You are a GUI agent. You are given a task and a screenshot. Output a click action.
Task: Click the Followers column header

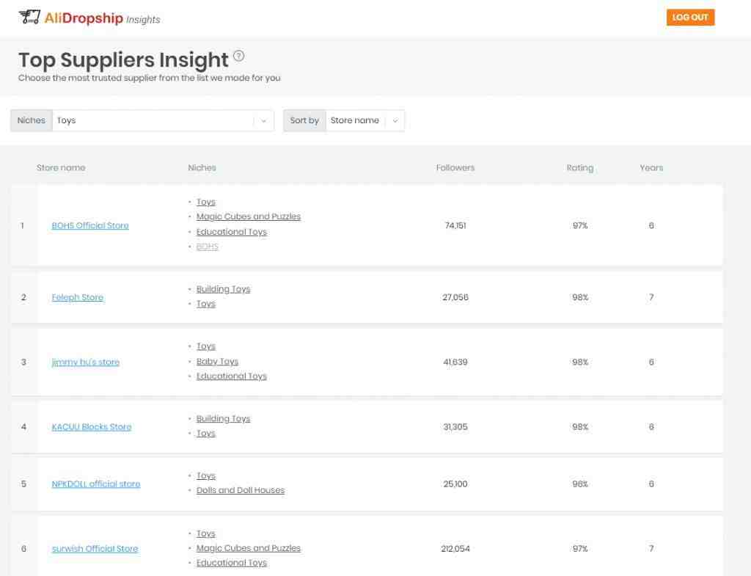point(455,168)
